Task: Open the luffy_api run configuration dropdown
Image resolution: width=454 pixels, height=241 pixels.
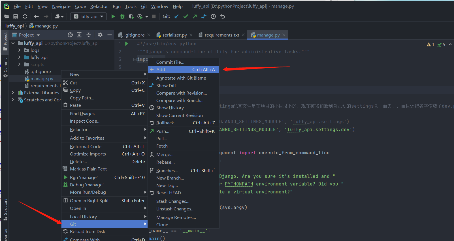Action: tap(88, 16)
